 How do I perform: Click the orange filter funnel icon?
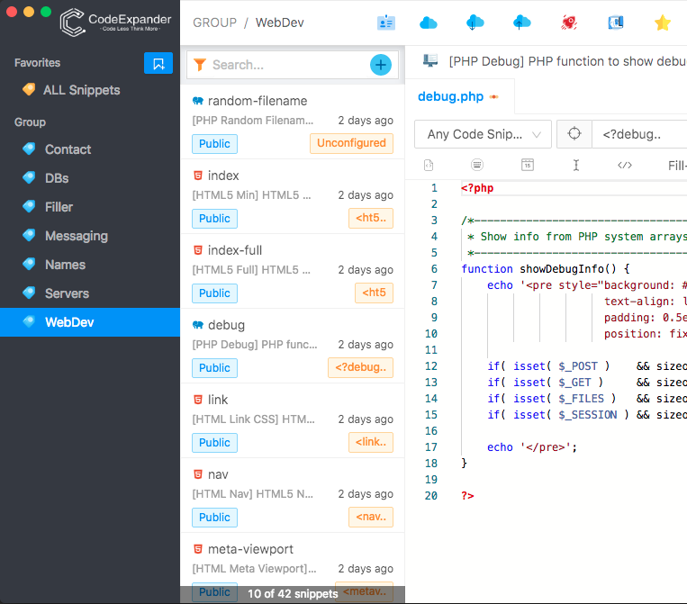coord(200,65)
